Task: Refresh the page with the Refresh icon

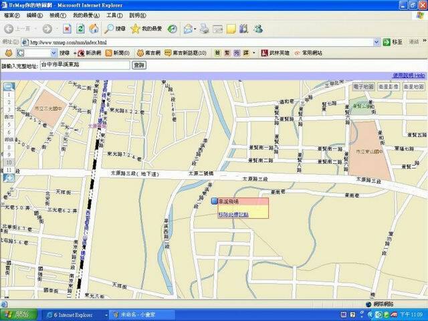Action: tap(80, 29)
